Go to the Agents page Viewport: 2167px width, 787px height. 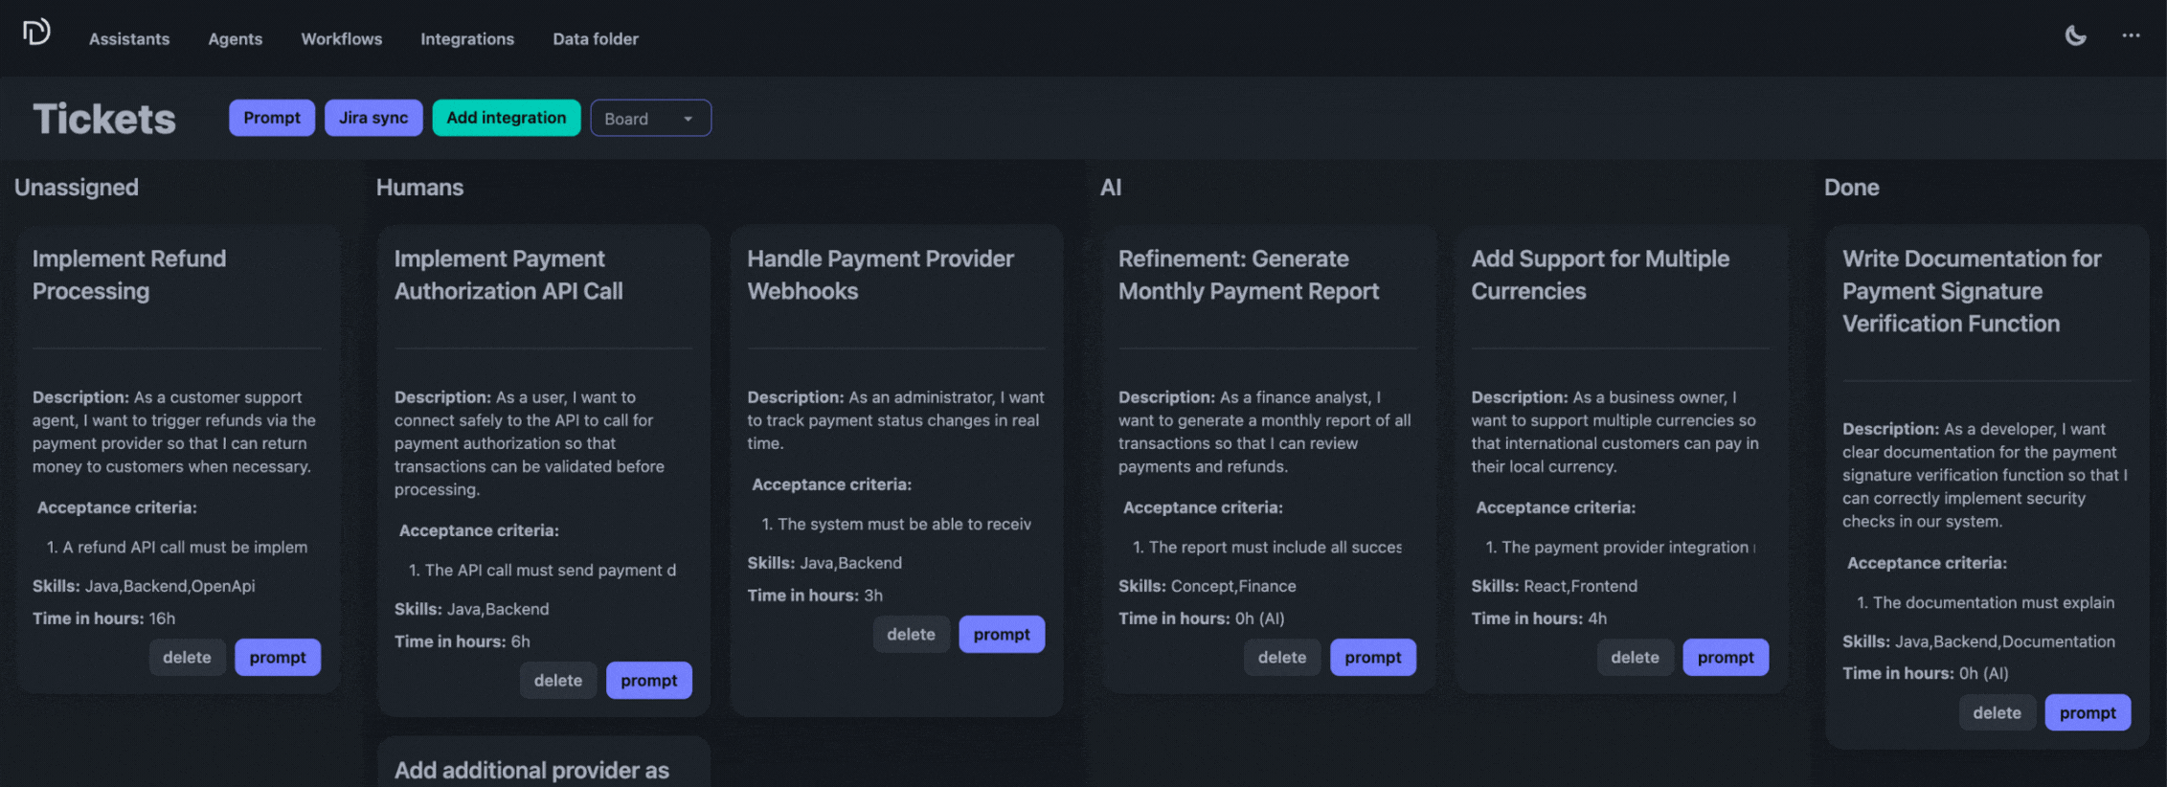coord(235,39)
